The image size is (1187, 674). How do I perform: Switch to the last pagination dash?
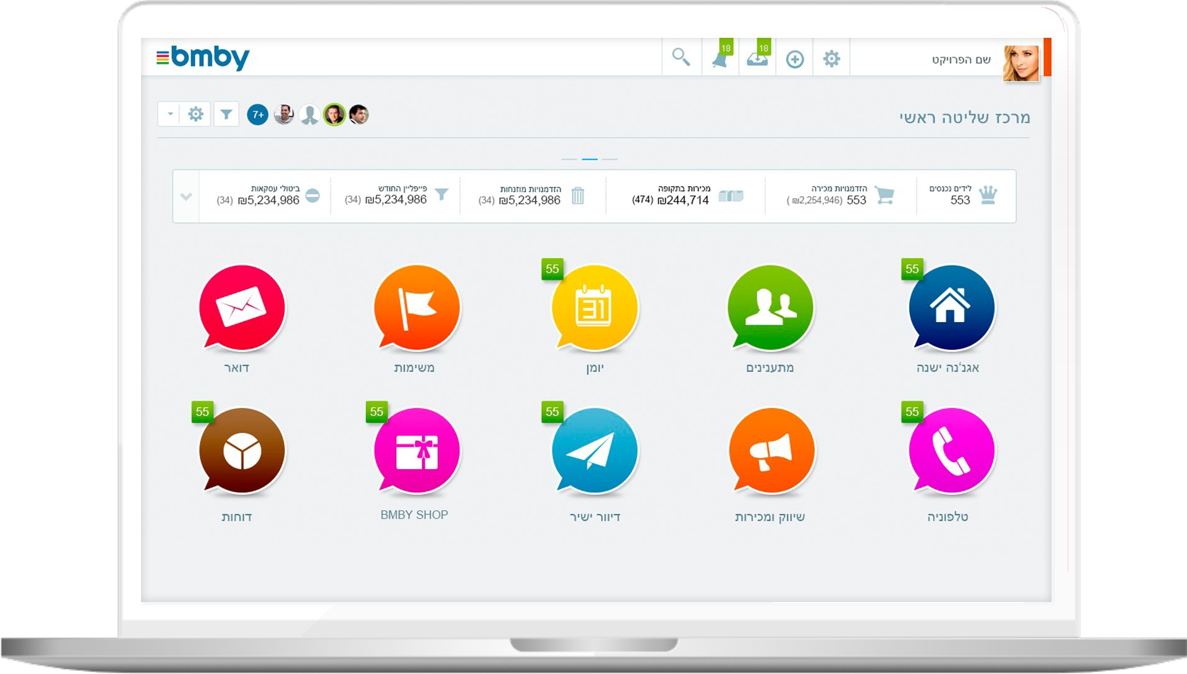[610, 160]
